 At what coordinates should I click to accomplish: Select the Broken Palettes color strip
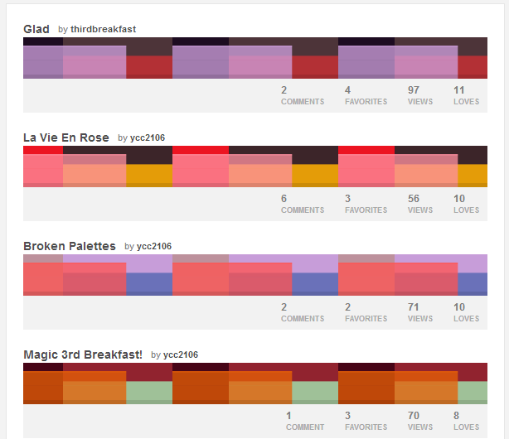254,275
